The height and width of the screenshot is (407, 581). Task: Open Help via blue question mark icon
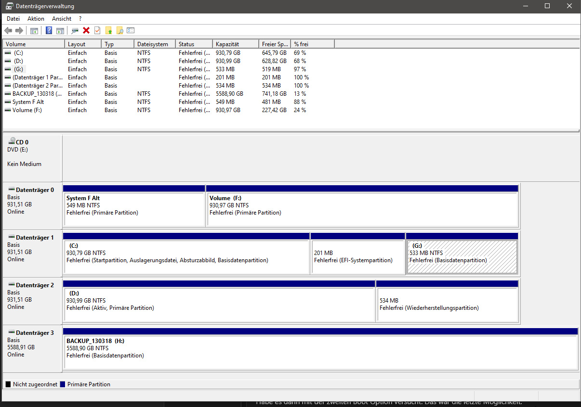49,31
